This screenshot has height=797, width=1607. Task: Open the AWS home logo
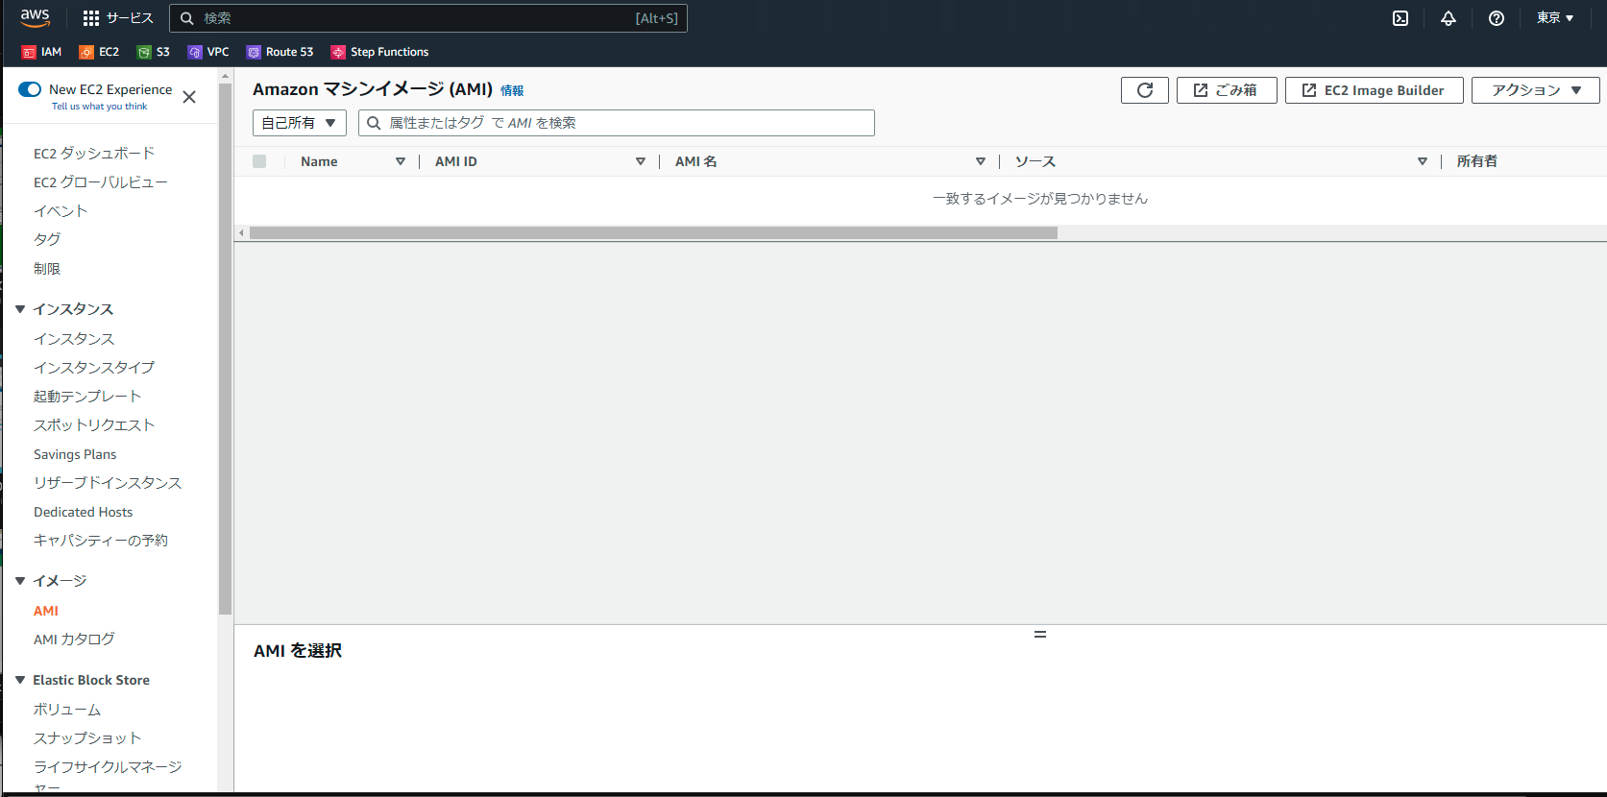[36, 17]
